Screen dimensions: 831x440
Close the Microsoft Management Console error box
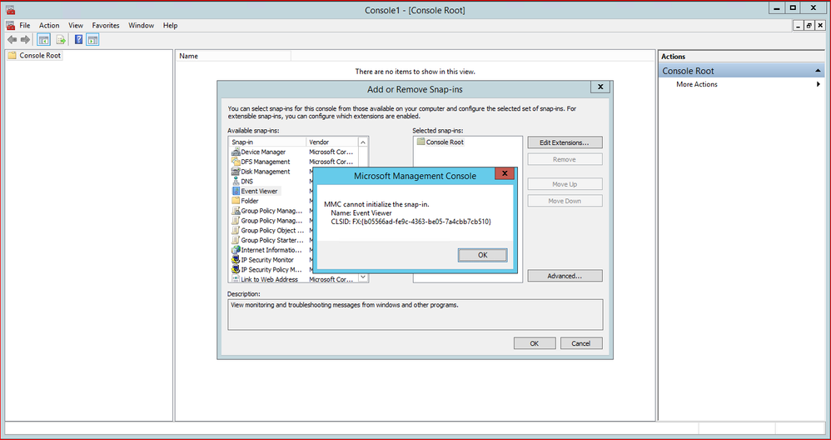[505, 174]
